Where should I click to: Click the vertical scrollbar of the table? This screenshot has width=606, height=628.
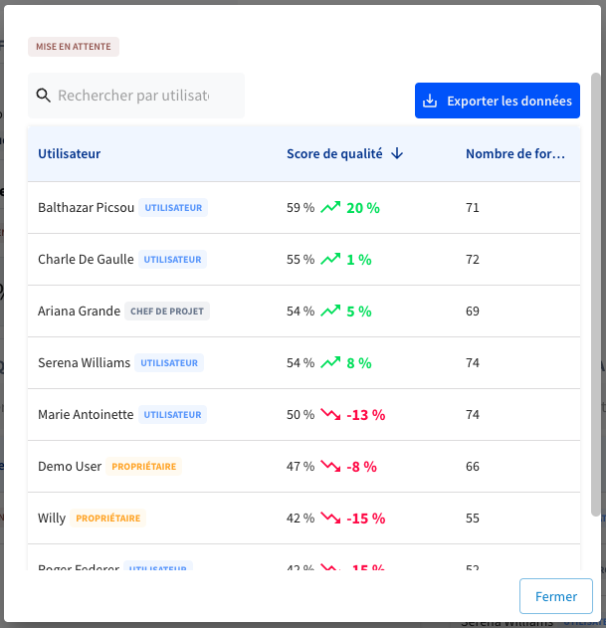point(596,295)
